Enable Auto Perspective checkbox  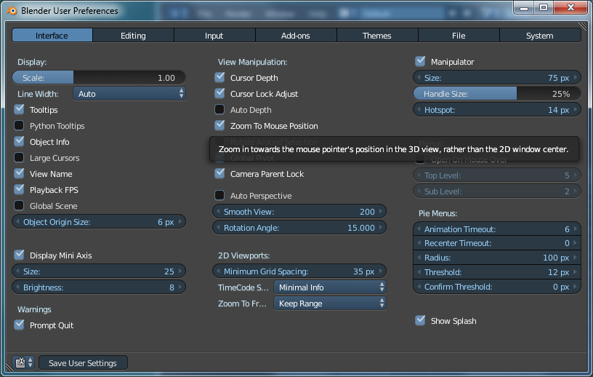[219, 196]
